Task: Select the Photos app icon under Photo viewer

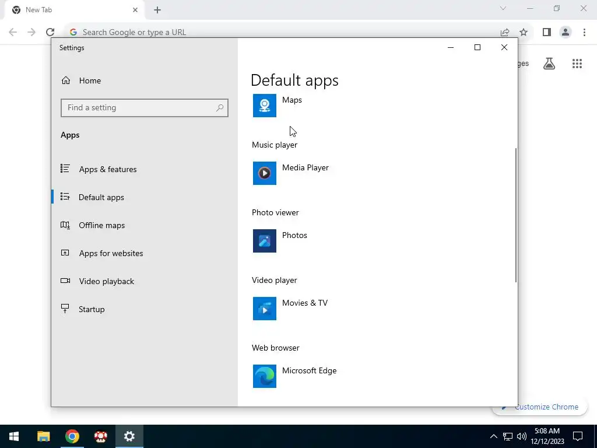Action: (264, 241)
